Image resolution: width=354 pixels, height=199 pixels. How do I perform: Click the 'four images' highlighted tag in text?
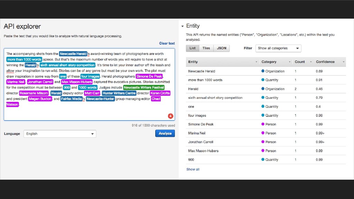(90, 76)
